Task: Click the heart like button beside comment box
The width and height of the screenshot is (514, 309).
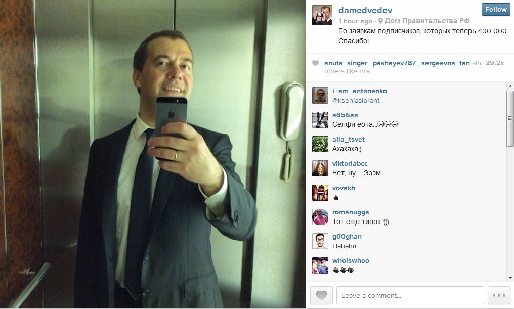Action: 321,295
